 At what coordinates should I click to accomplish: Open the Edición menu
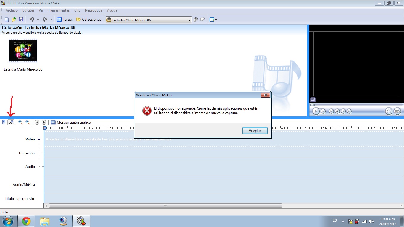[x=28, y=10]
